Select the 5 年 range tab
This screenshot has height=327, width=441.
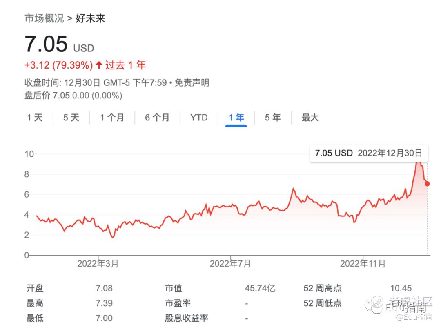[273, 118]
